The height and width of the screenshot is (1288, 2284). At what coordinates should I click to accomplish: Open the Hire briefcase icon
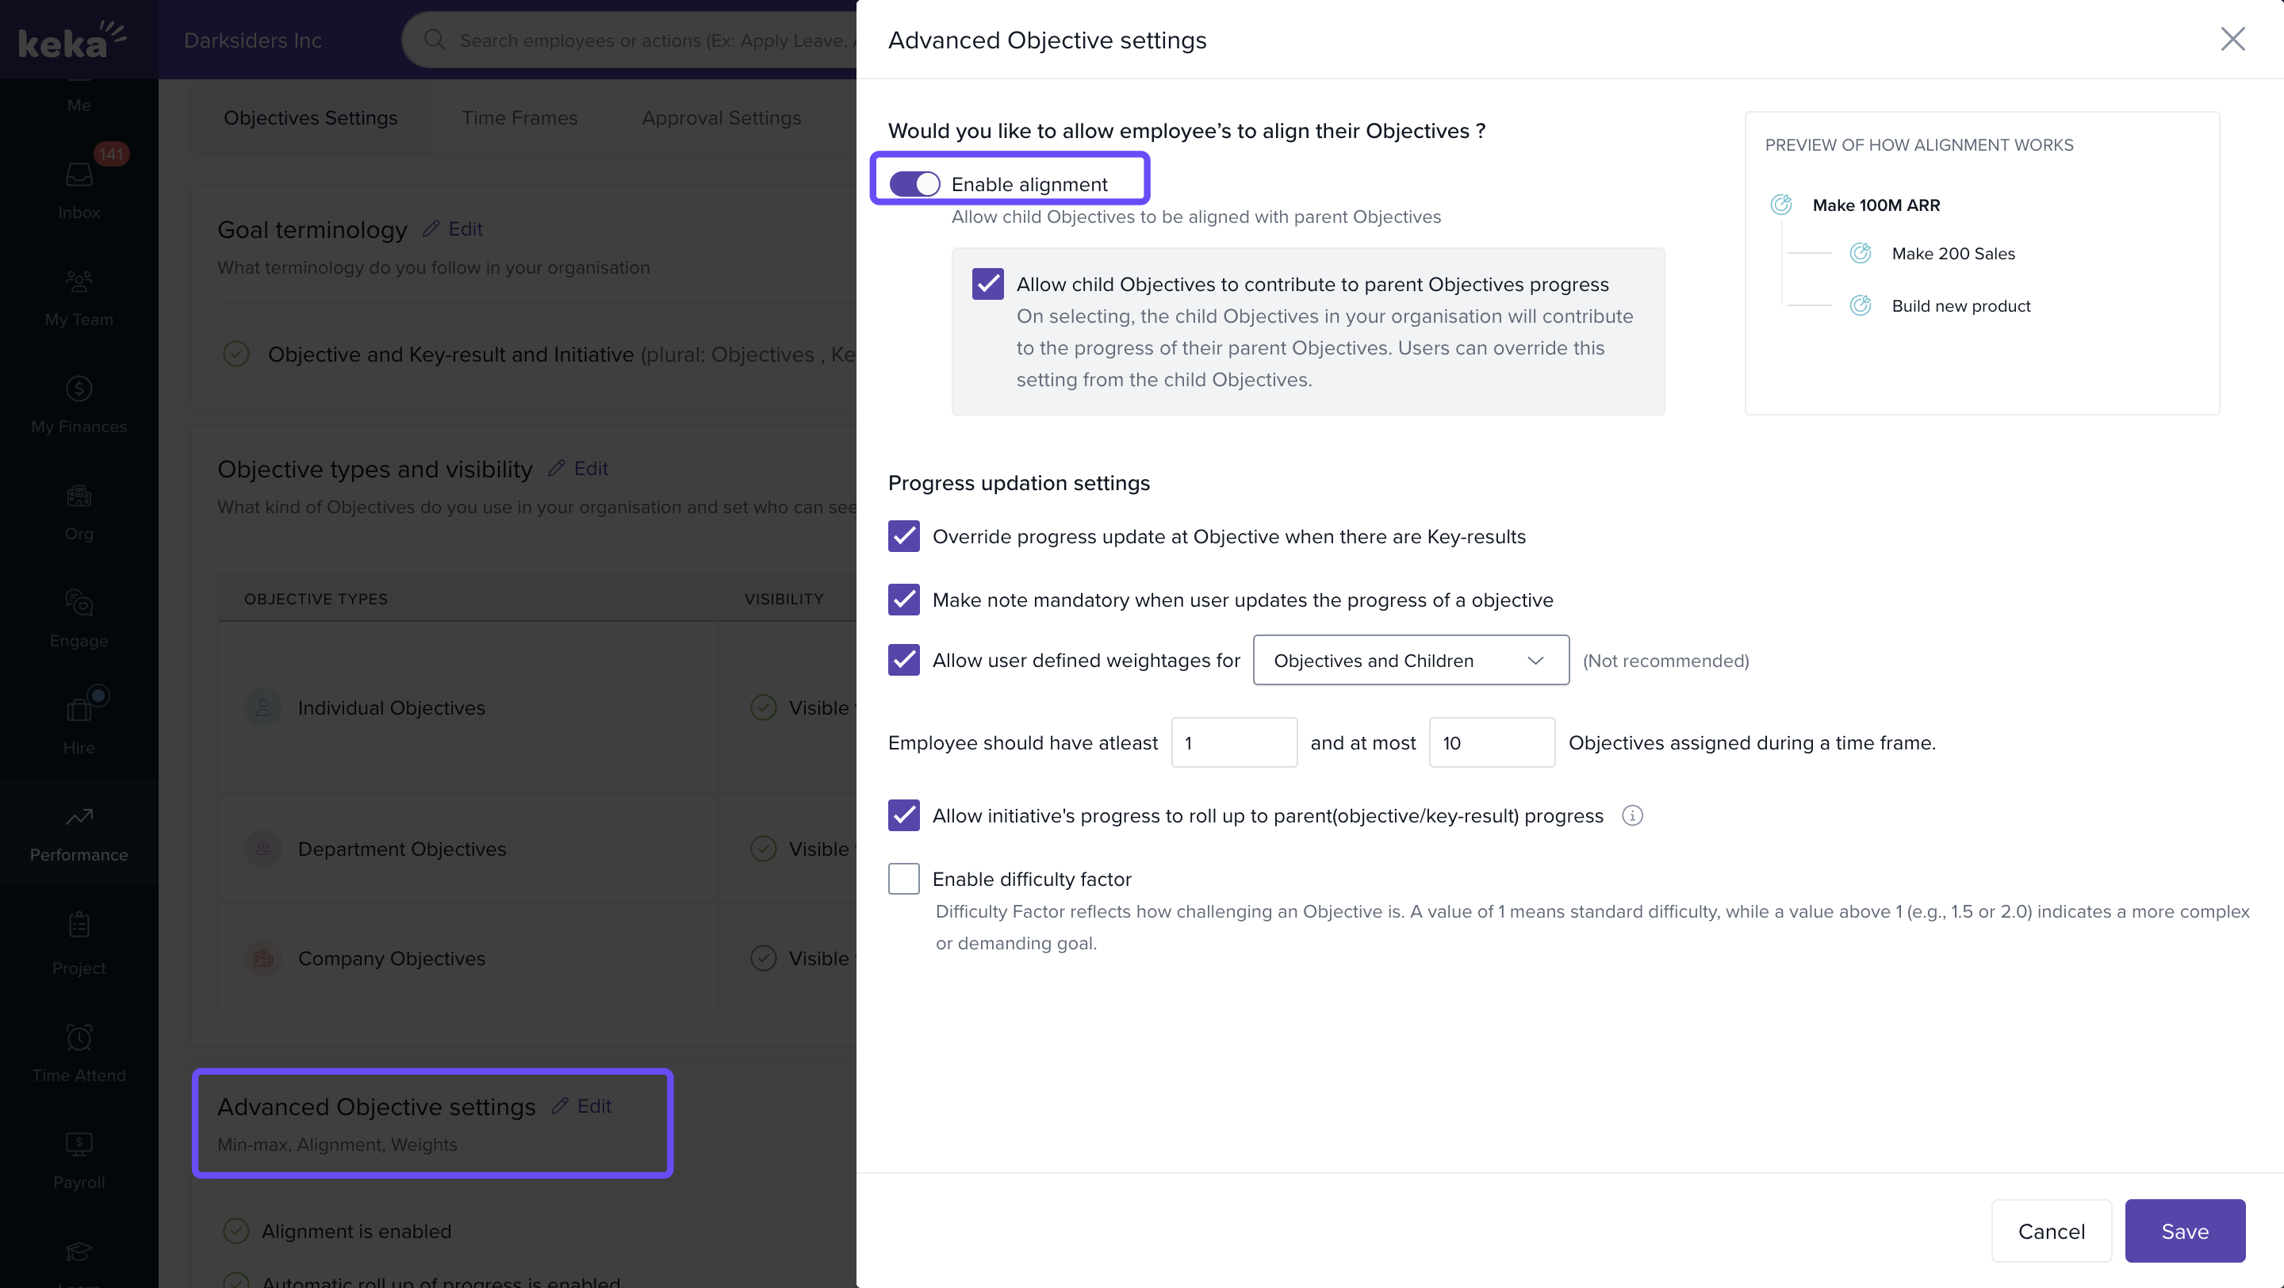(x=79, y=710)
